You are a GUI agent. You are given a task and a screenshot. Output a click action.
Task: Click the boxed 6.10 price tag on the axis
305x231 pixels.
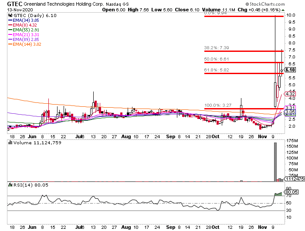290,70
